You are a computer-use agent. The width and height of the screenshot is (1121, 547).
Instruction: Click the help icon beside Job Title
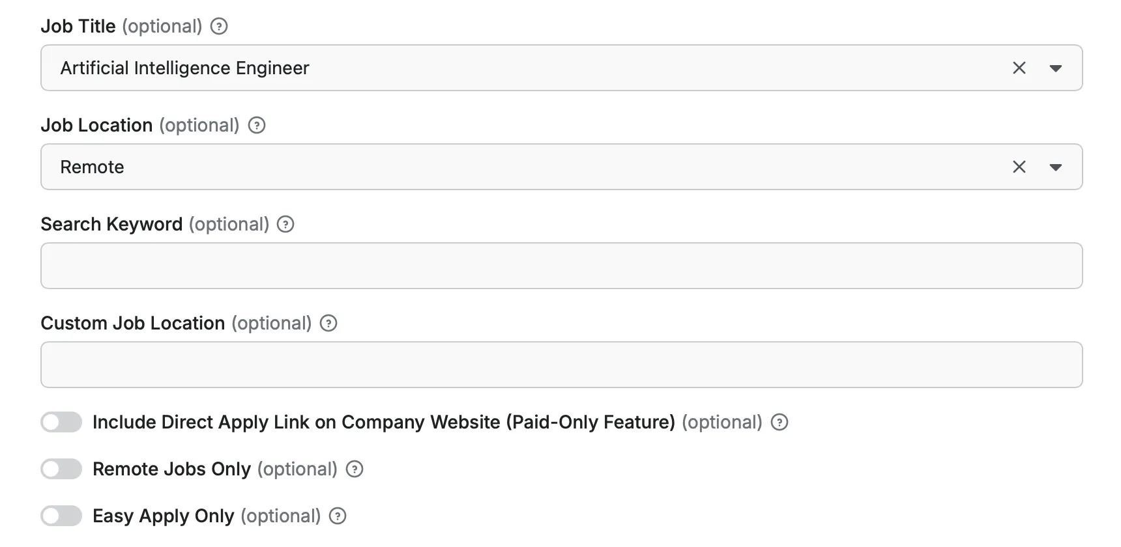click(220, 27)
